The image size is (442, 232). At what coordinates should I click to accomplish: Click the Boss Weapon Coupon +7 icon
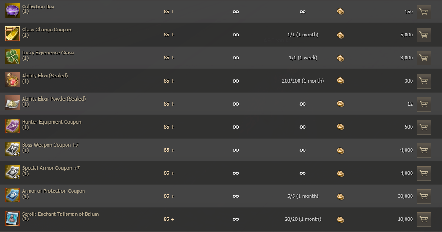pos(12,149)
